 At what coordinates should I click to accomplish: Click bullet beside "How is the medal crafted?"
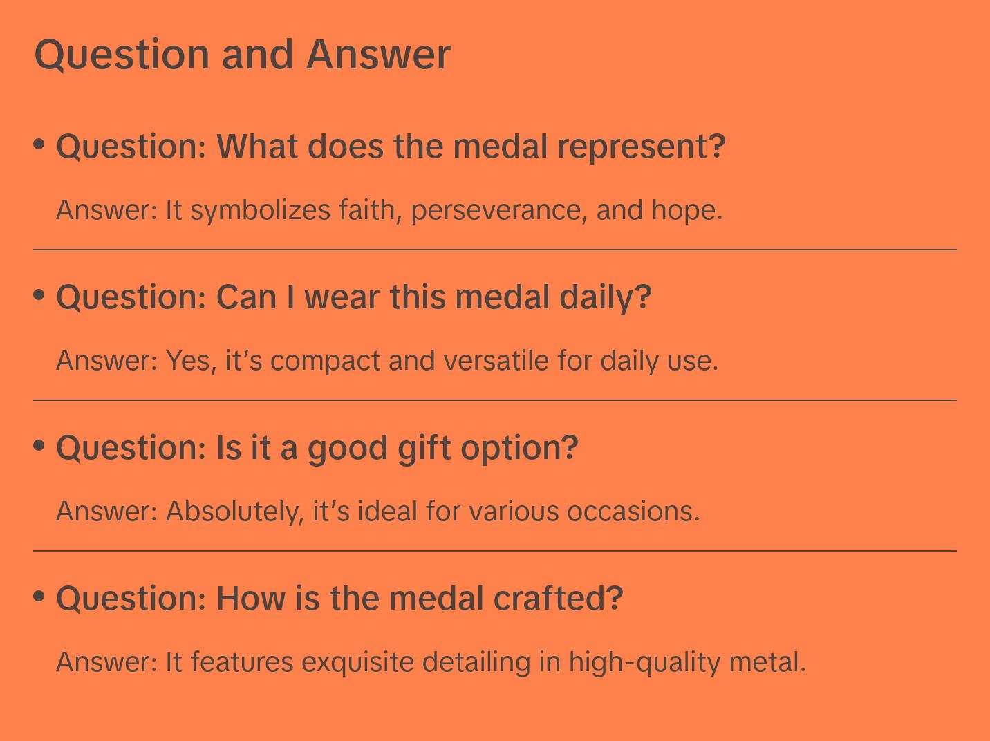(39, 596)
